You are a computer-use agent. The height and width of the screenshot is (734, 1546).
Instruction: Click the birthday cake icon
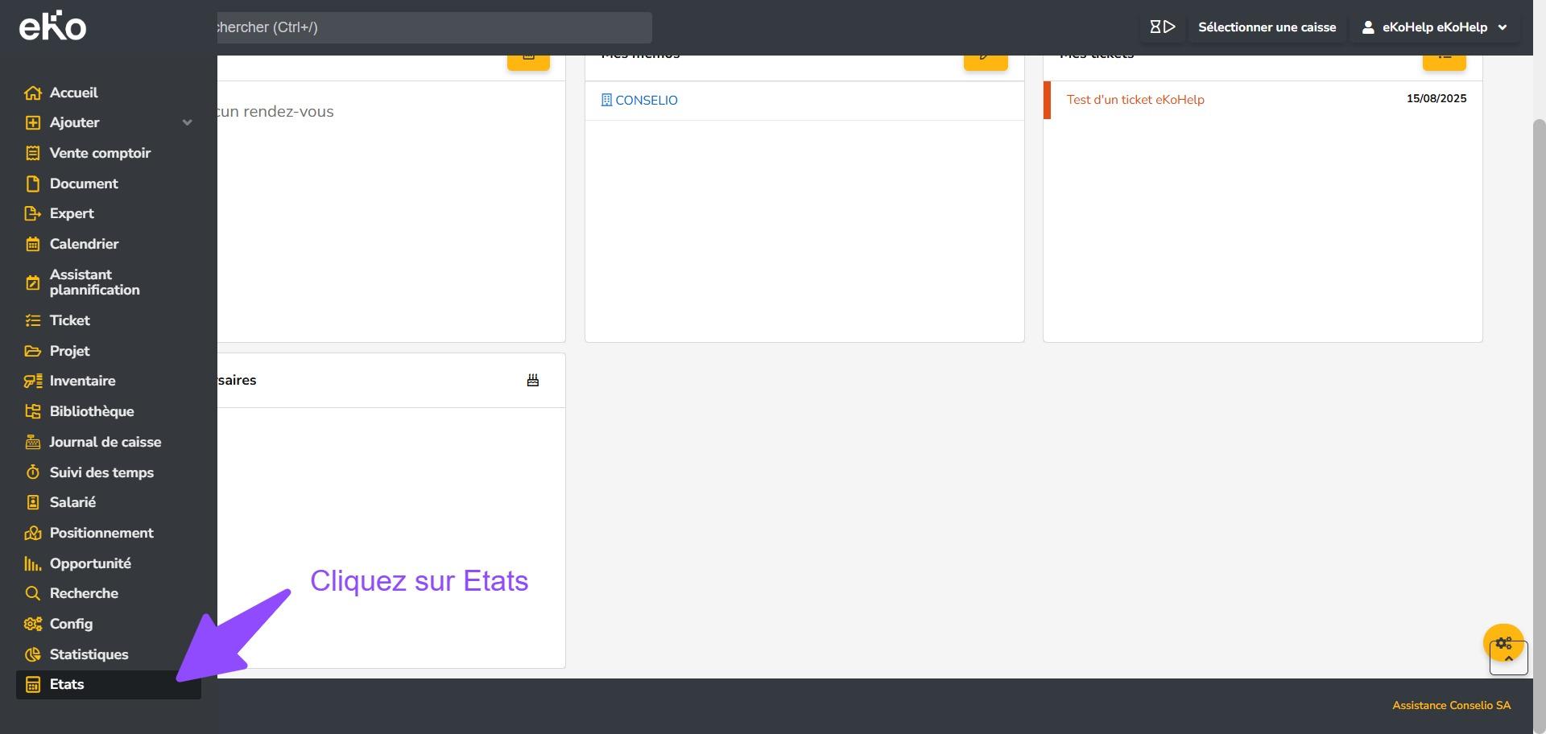pos(532,381)
